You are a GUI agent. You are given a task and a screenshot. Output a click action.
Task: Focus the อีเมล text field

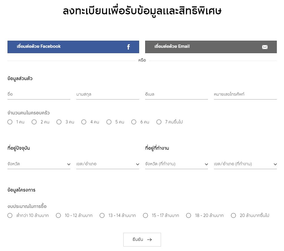177,94
